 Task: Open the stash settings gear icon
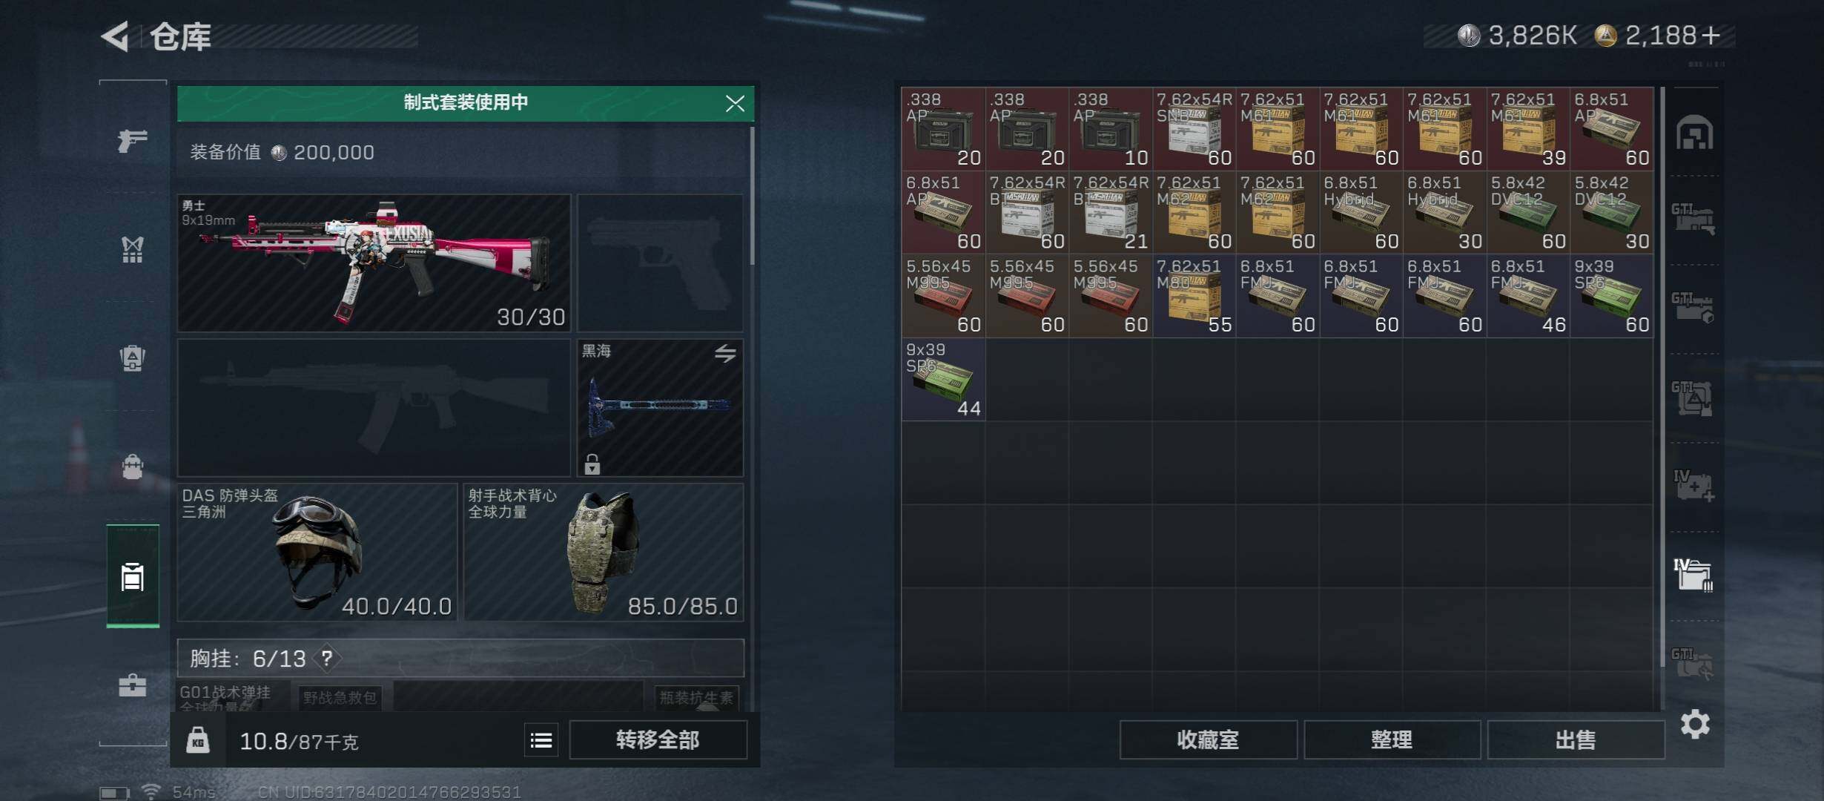[x=1695, y=724]
